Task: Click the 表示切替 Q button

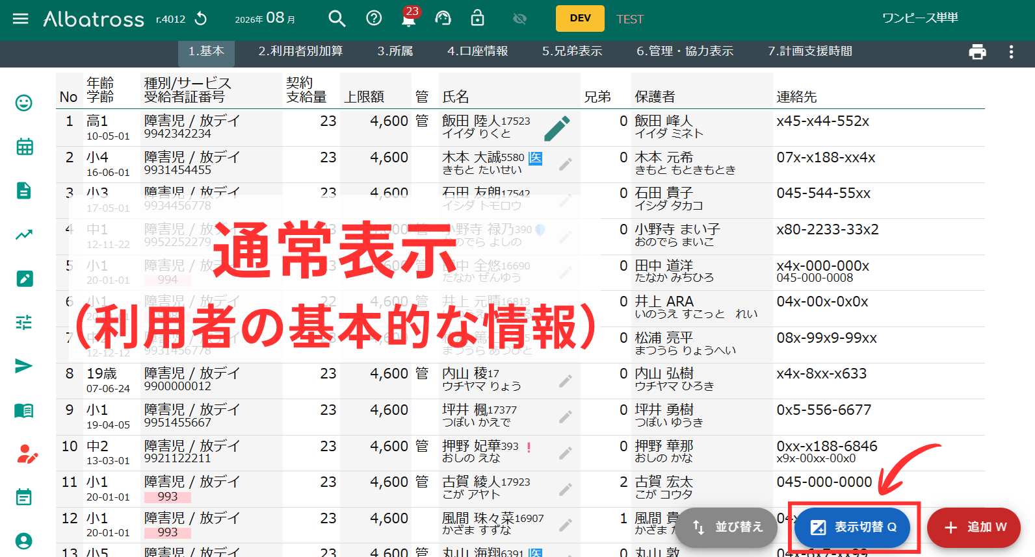Action: point(852,527)
